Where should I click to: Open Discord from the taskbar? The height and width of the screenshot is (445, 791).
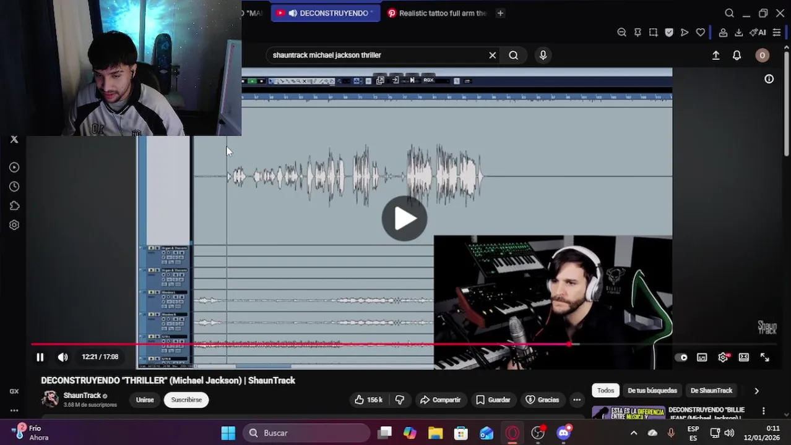click(563, 433)
